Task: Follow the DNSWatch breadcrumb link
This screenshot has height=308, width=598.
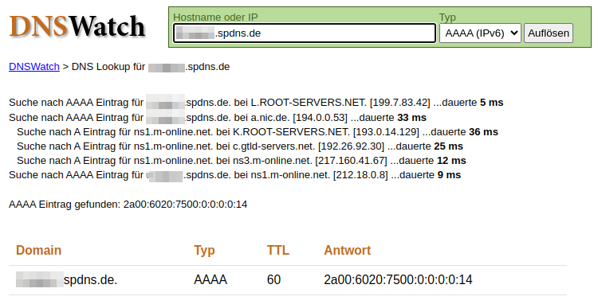Action: (x=34, y=67)
